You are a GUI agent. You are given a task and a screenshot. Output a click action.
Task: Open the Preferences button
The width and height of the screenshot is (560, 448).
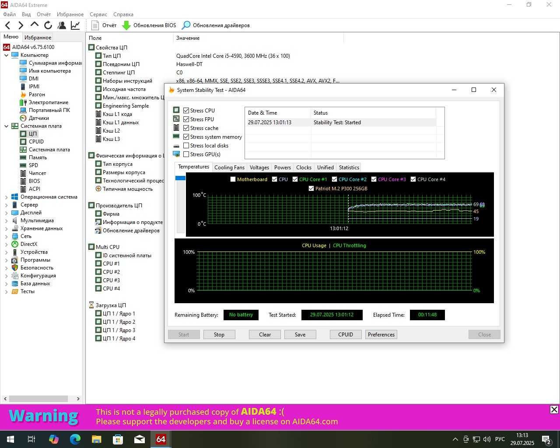381,335
